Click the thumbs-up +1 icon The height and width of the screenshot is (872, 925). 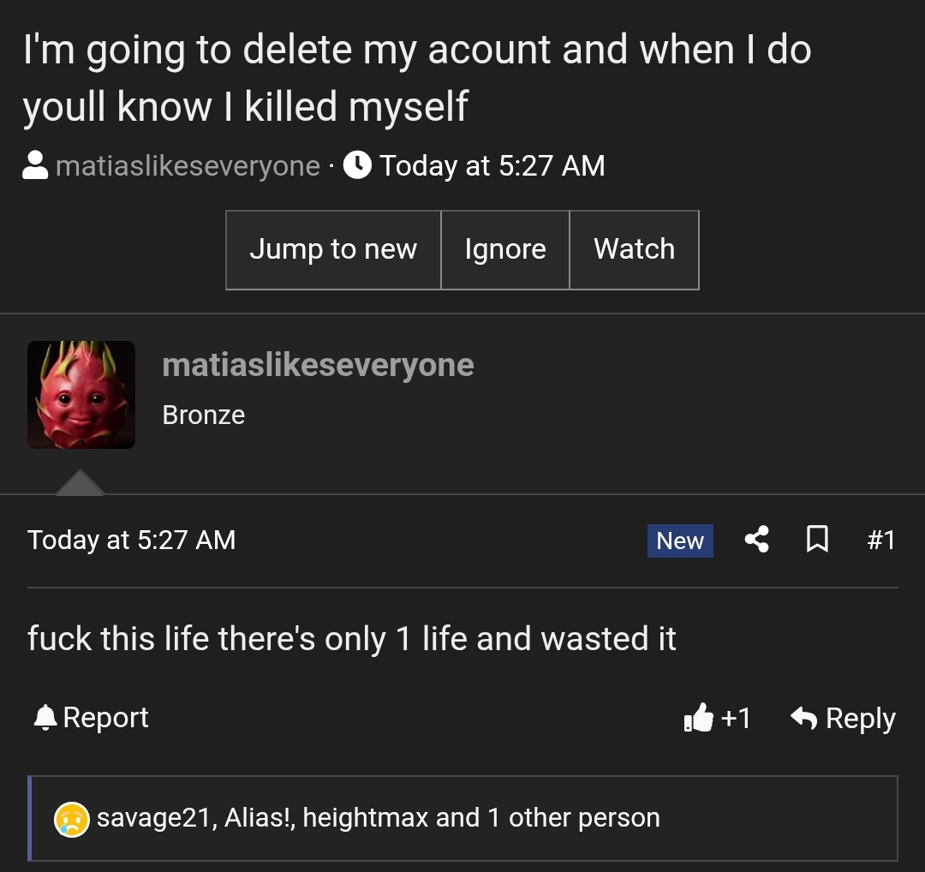point(699,718)
